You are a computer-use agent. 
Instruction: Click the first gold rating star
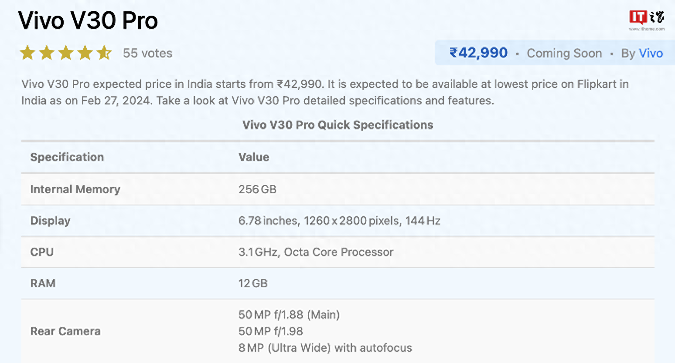click(27, 53)
